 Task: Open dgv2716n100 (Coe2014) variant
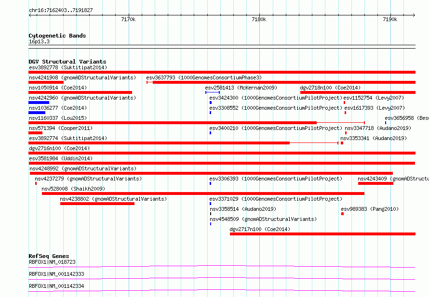(59, 148)
